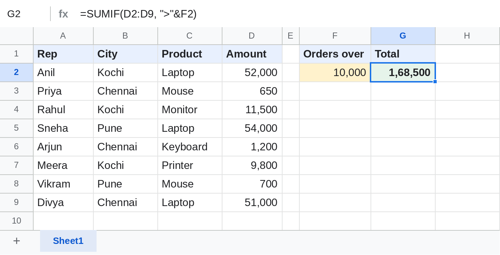Click the 'Amount' header cell
The height and width of the screenshot is (255, 500).
click(x=252, y=54)
